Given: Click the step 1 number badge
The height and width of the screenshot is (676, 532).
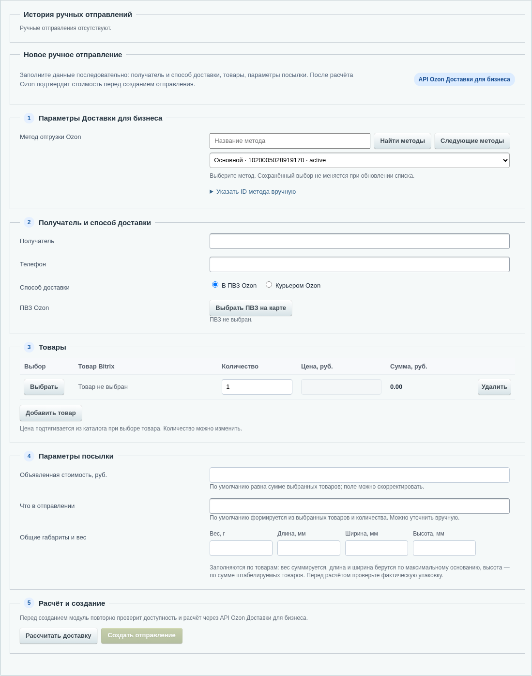Looking at the screenshot, I should [x=29, y=118].
